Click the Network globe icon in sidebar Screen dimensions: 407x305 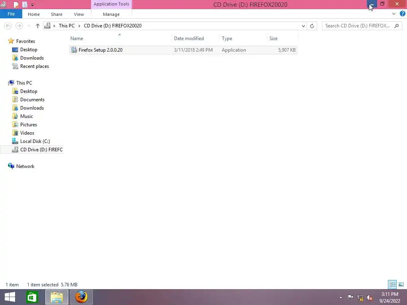pos(11,166)
